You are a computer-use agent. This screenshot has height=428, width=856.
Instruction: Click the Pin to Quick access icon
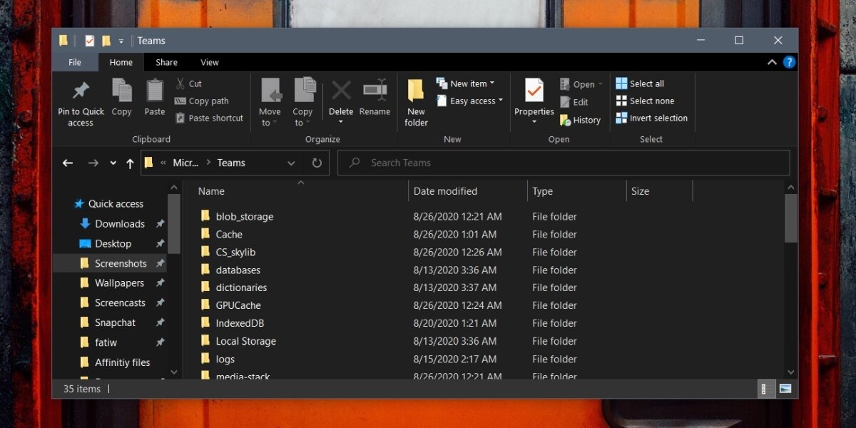pos(81,91)
